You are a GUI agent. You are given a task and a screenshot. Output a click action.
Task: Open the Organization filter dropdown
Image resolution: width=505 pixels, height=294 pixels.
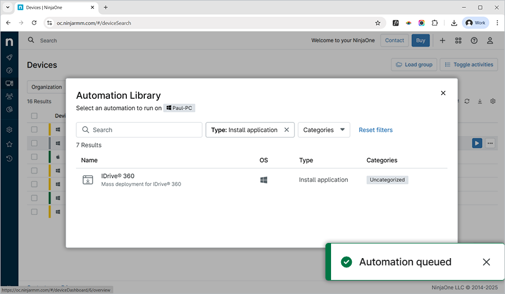[47, 87]
